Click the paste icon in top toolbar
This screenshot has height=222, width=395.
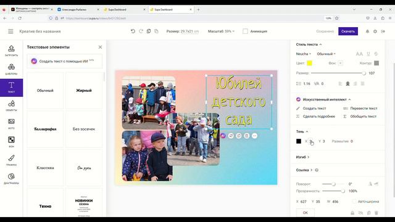tap(156, 31)
